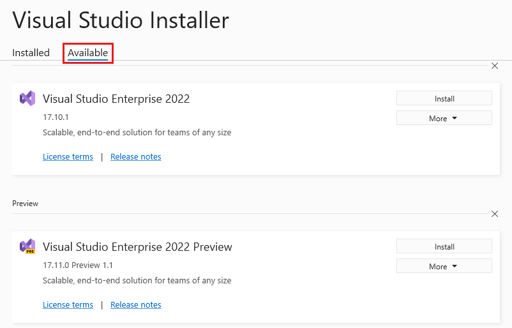This screenshot has width=512, height=328.
Task: Install Visual Studio Enterprise 2022 Preview
Action: (x=444, y=246)
